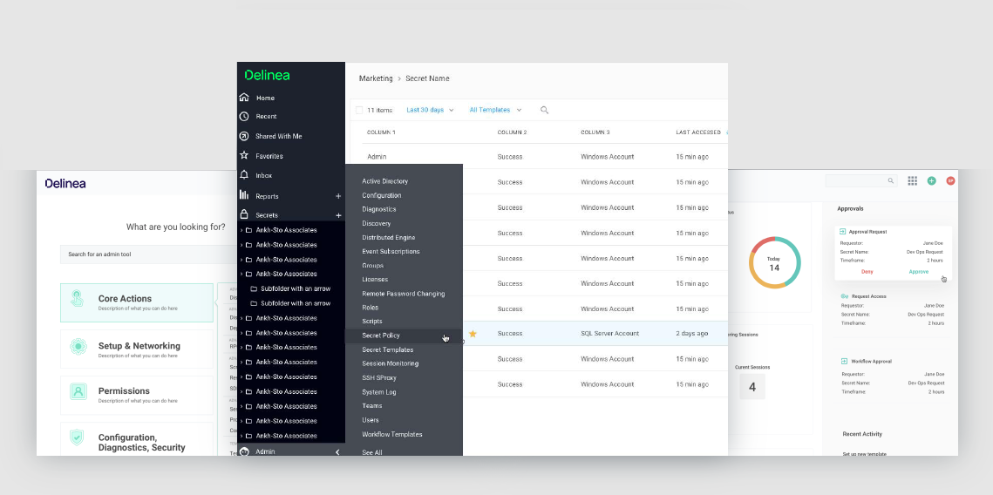Viewport: 993px width, 495px height.
Task: Select Users in the Admin menu
Action: [x=371, y=420]
